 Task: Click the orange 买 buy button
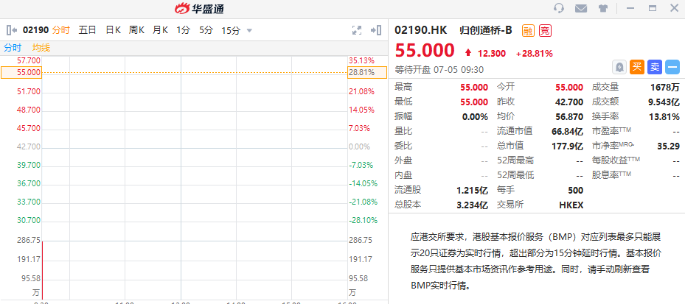pos(637,67)
